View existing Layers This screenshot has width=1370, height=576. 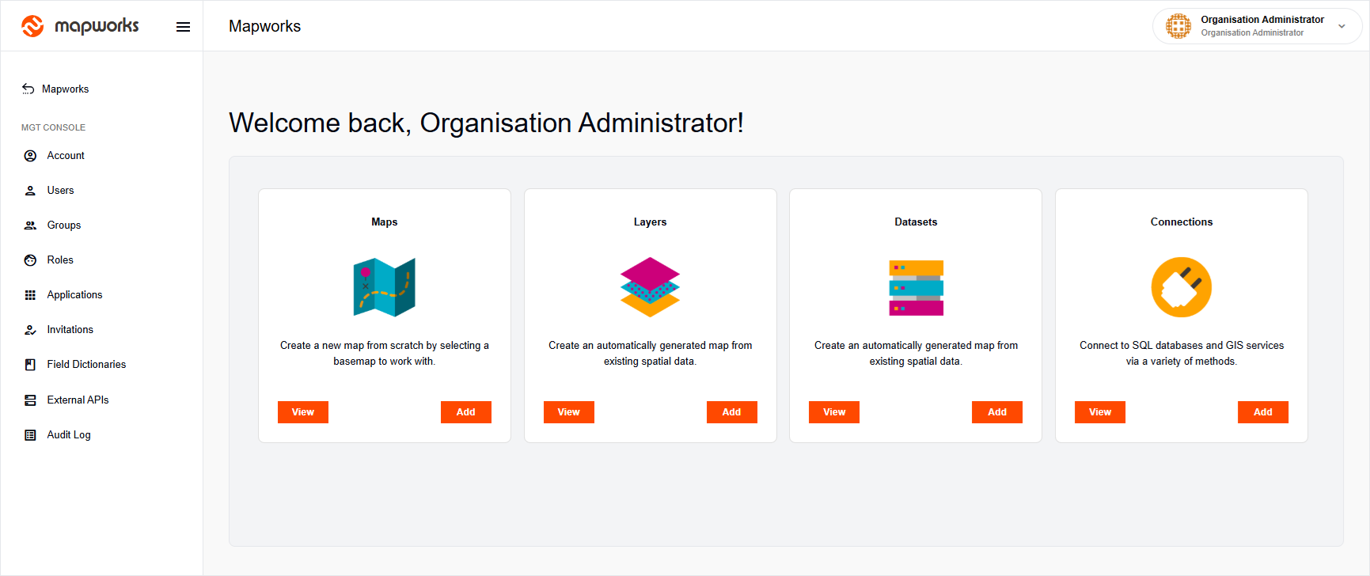click(x=569, y=412)
